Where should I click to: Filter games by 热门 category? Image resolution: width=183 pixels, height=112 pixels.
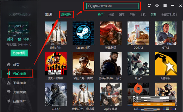click(101, 15)
